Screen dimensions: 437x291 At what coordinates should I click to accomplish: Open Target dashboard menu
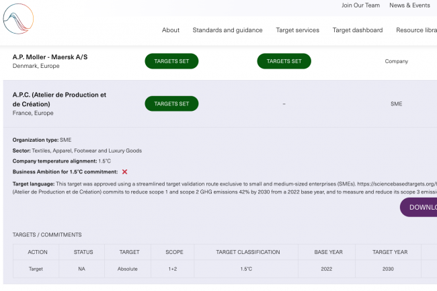click(x=358, y=30)
